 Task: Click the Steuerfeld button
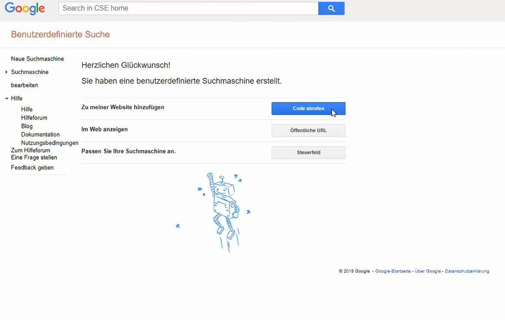coord(308,153)
